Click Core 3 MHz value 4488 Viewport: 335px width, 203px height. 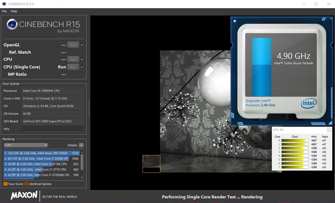click(x=314, y=152)
